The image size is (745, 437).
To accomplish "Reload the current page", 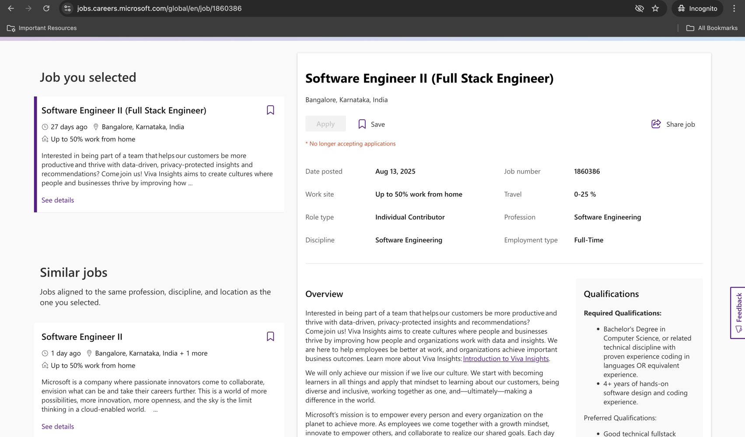I will (x=46, y=8).
